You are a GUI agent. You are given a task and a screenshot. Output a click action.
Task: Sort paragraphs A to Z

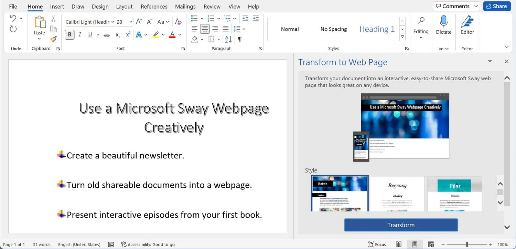pos(228,39)
